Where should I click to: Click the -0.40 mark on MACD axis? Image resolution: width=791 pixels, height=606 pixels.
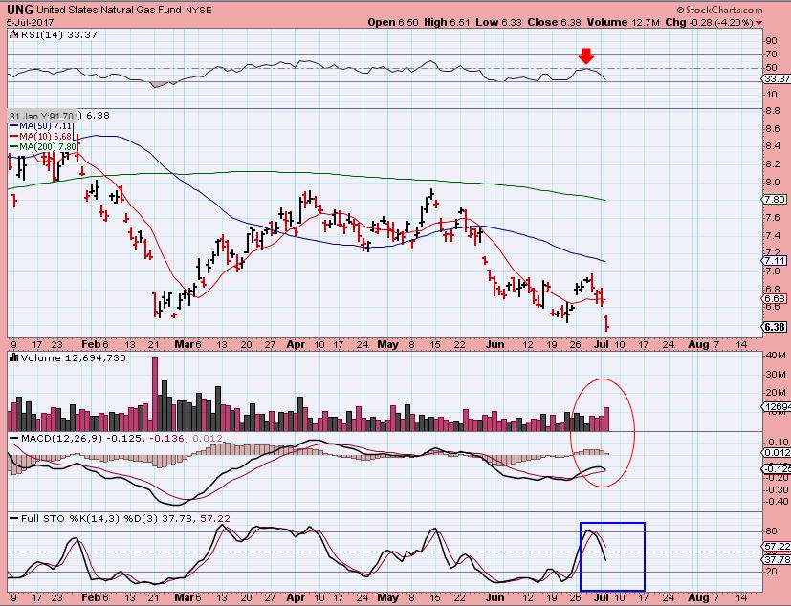777,501
